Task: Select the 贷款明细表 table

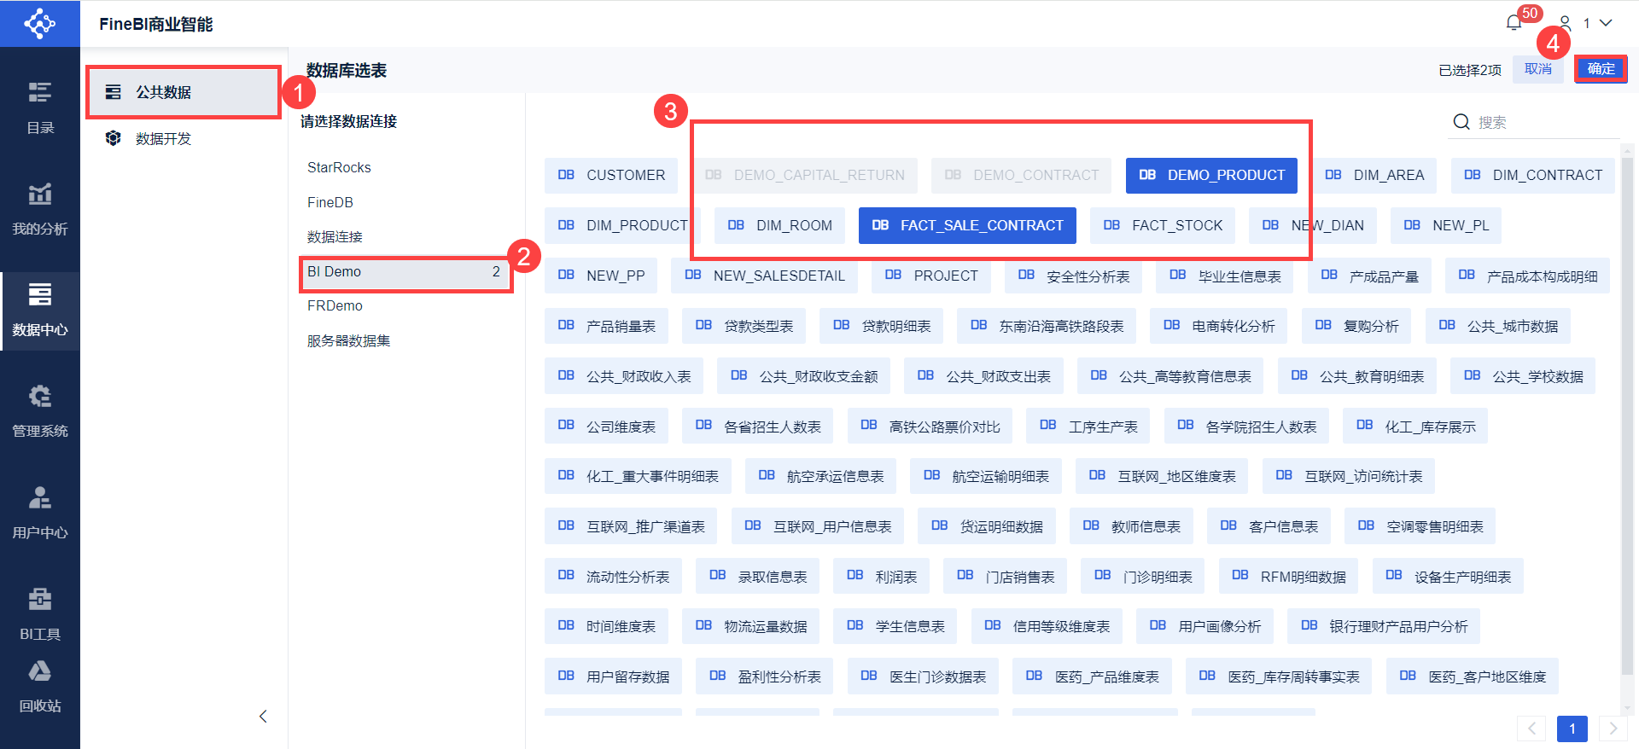Action: [x=882, y=326]
